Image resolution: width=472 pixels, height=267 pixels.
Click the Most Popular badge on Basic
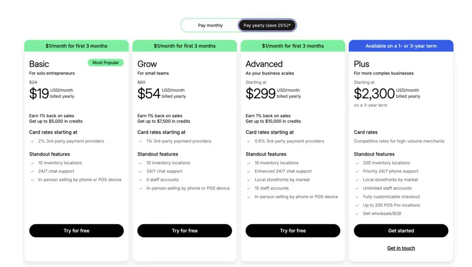click(x=106, y=63)
